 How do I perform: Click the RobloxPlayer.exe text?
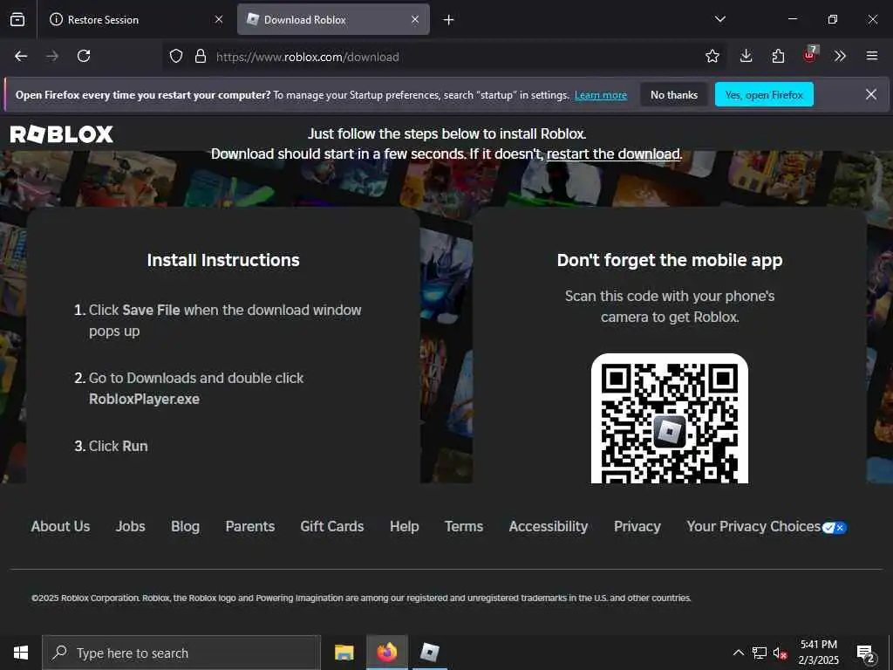tap(144, 399)
